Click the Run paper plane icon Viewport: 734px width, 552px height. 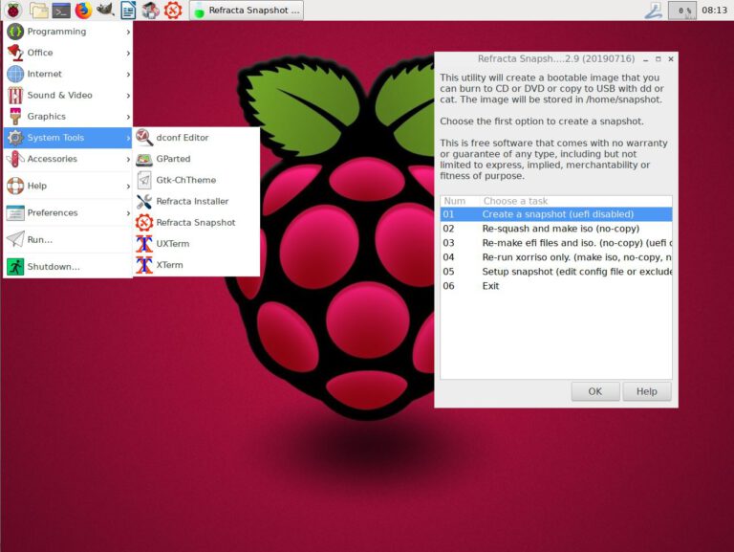(15, 239)
